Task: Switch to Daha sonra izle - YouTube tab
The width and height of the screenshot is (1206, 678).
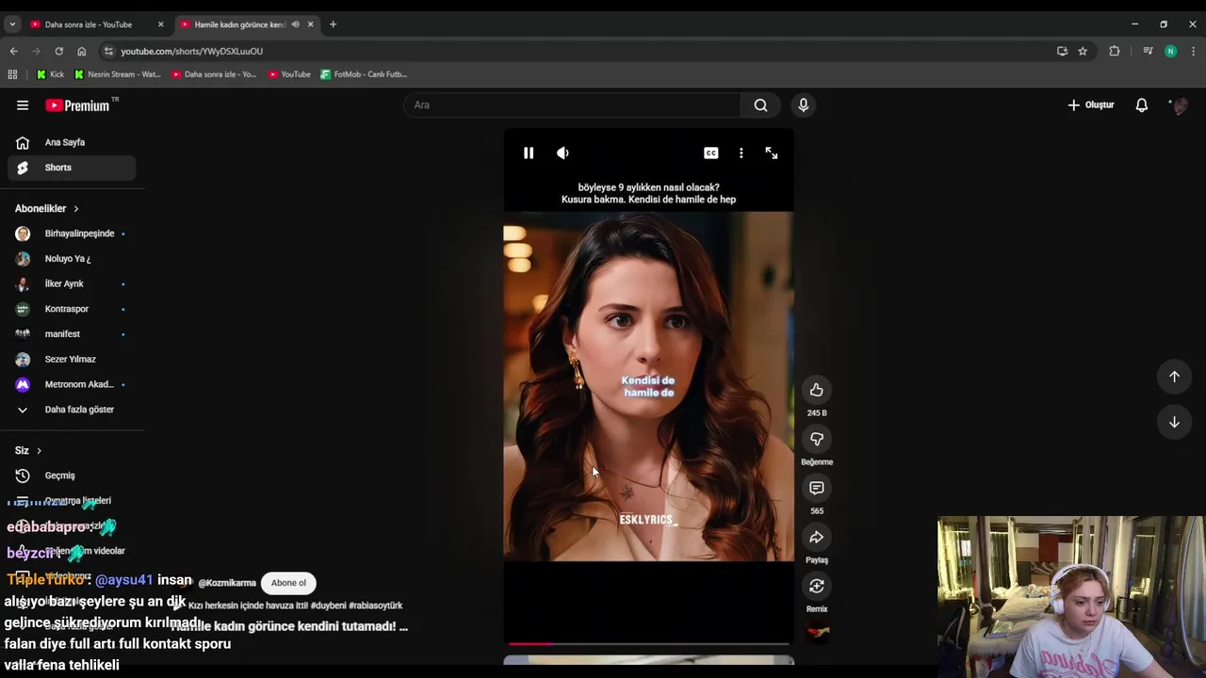Action: [90, 24]
